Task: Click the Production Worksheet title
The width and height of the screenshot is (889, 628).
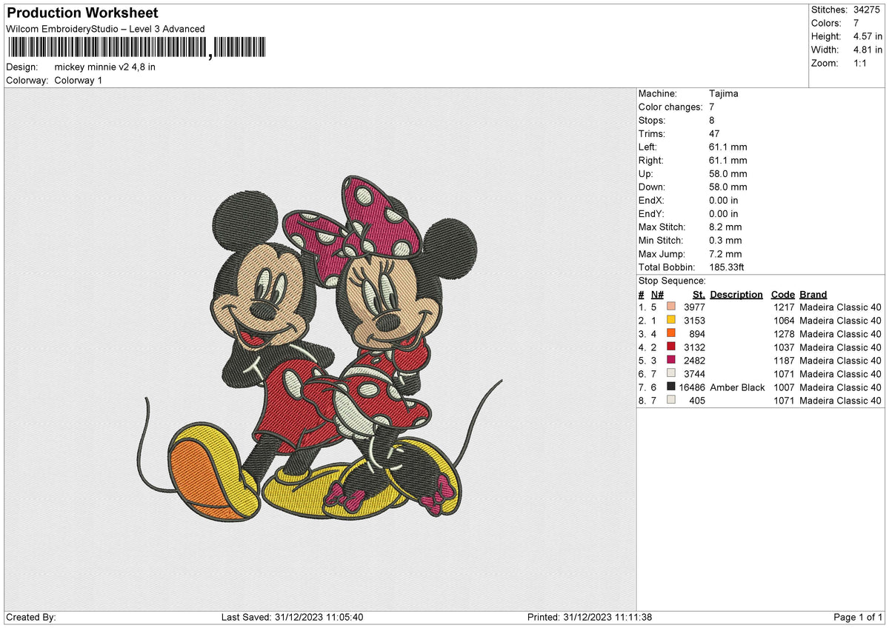Action: tap(82, 13)
